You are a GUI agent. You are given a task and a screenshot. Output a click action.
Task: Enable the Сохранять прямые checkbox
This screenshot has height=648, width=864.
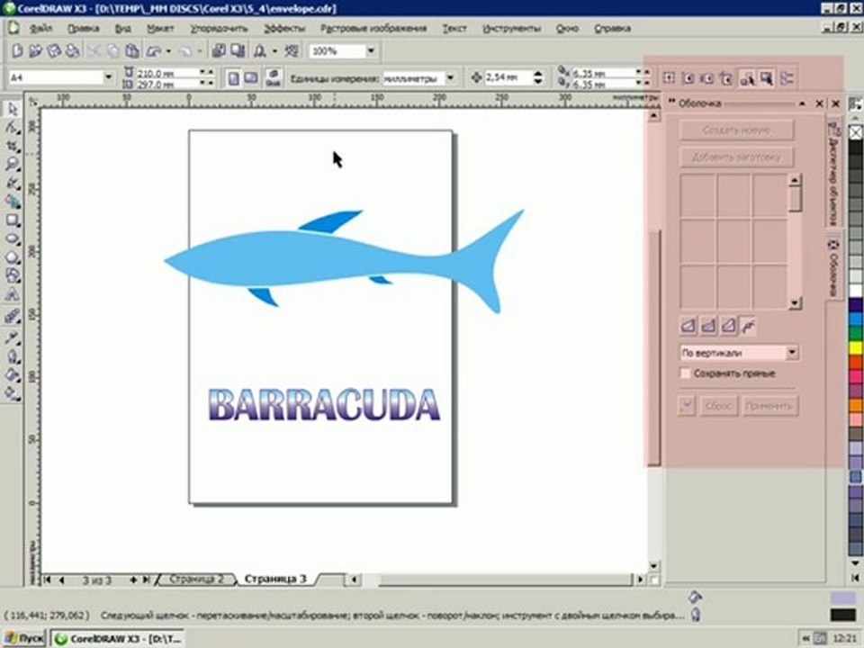pos(685,373)
